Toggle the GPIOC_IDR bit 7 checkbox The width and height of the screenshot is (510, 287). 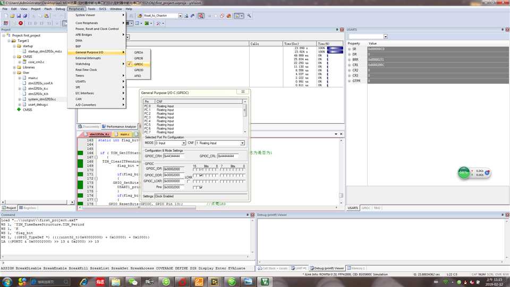221,169
